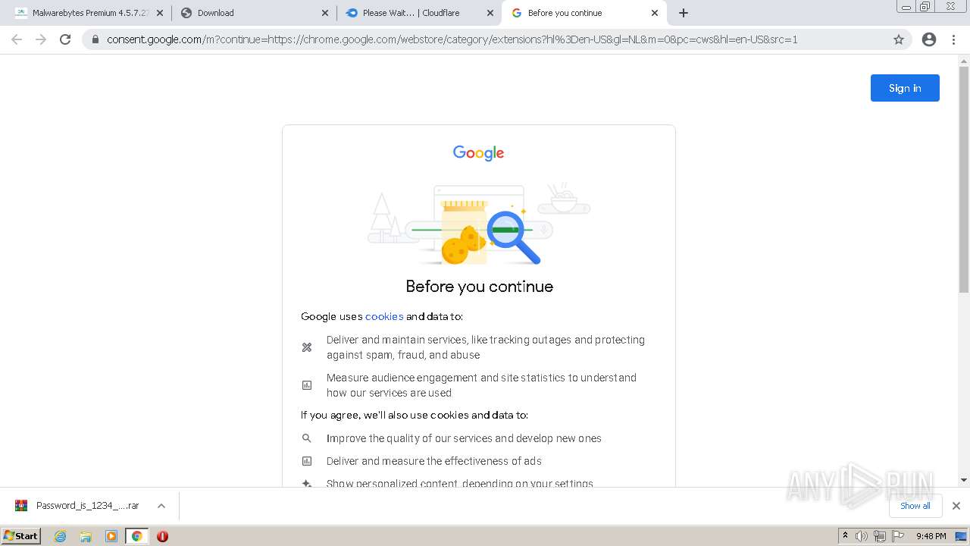The height and width of the screenshot is (546, 970).
Task: Click the Before you continue heading
Action: (x=480, y=287)
